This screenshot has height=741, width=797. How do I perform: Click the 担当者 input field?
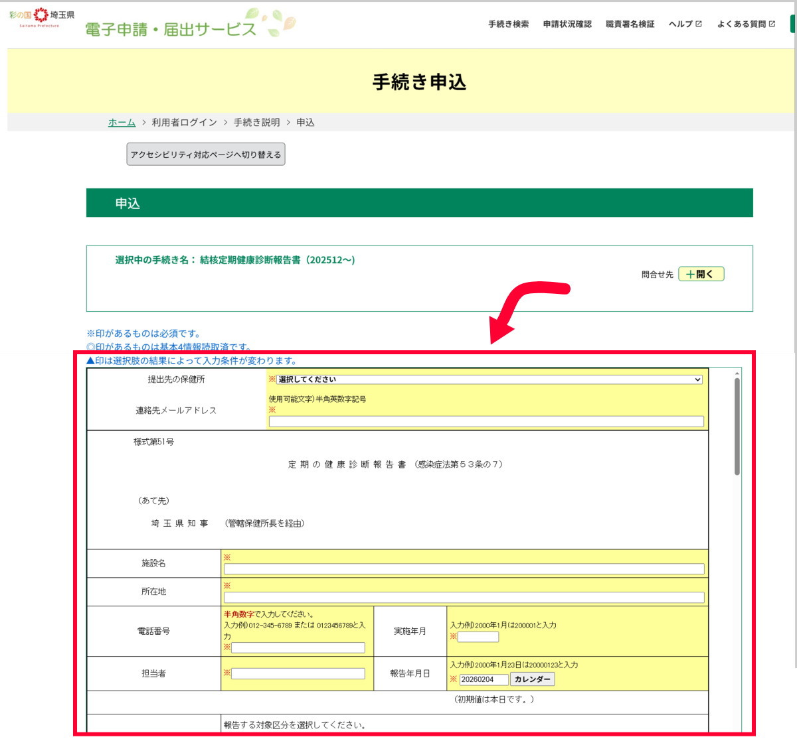pos(298,673)
